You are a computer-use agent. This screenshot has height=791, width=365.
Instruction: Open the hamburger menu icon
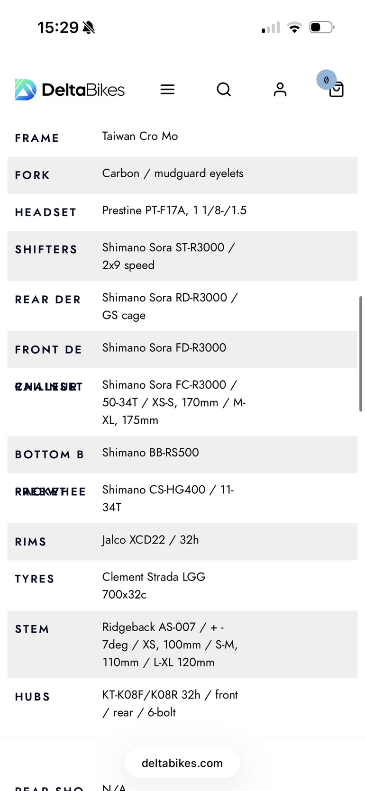click(167, 89)
